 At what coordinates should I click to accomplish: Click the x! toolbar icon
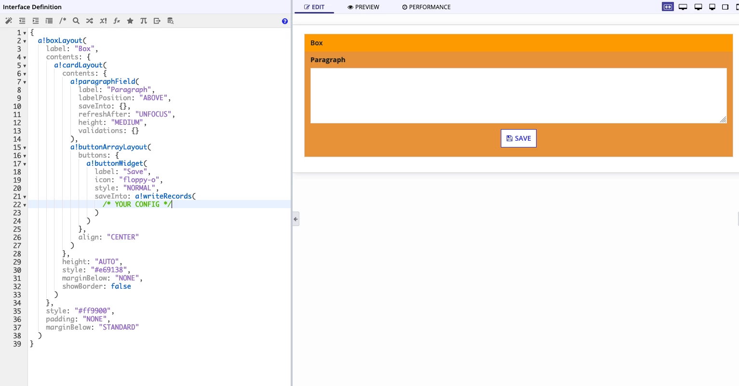pos(103,21)
